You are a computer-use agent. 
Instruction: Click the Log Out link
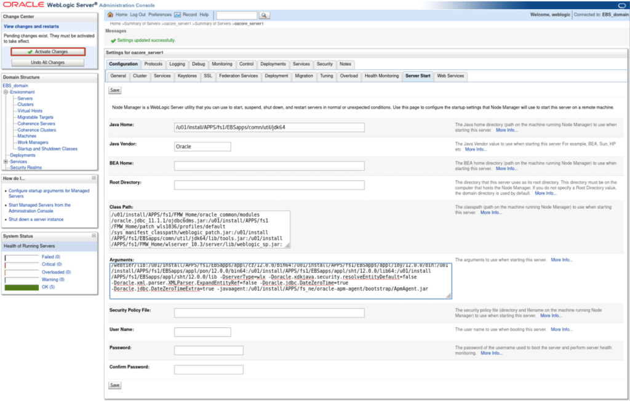pyautogui.click(x=138, y=14)
